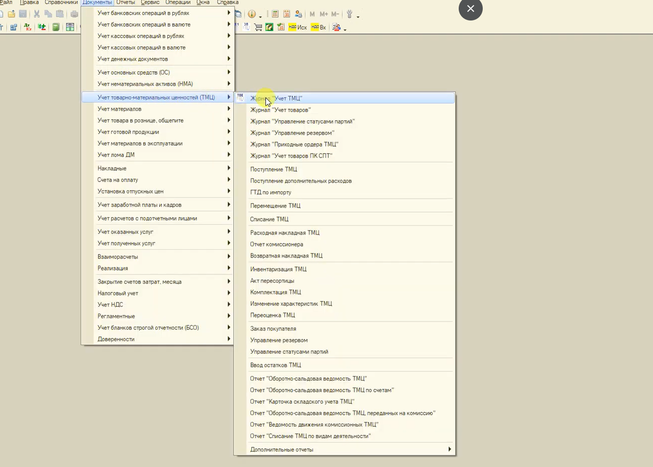Select Комплектация ТМЦ

[345, 292]
